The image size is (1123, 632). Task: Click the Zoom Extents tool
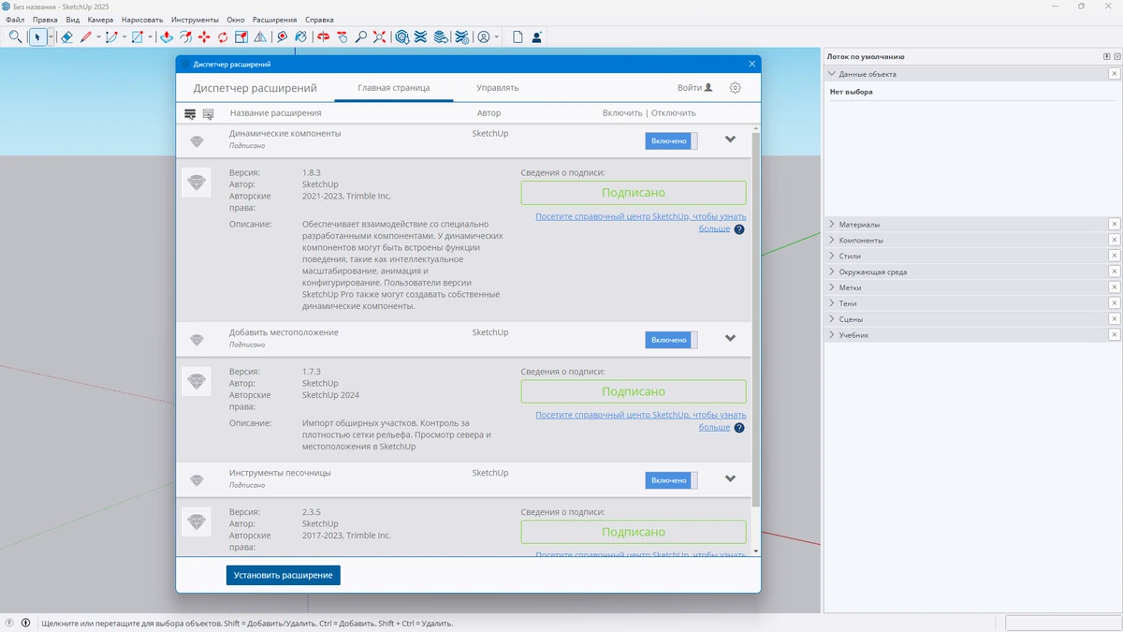tap(380, 37)
